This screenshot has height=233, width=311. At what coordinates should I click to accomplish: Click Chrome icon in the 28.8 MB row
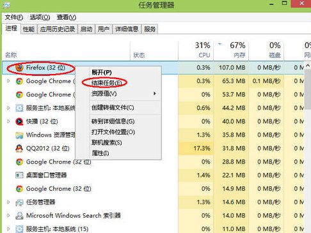pyautogui.click(x=19, y=162)
